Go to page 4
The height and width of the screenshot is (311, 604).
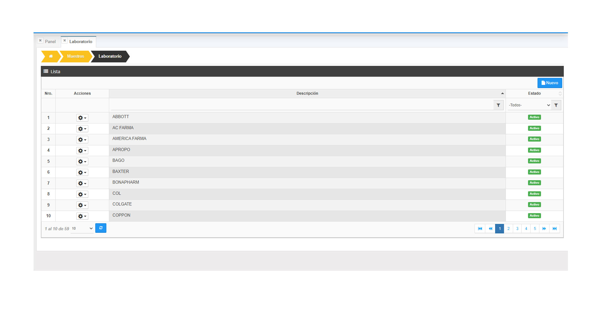point(526,229)
